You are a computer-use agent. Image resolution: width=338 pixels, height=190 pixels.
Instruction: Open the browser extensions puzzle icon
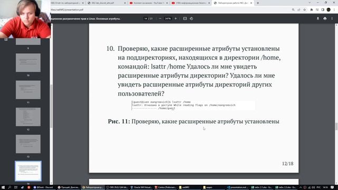[312, 9]
